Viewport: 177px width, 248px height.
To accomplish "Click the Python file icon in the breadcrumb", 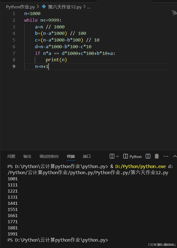I will [44, 7].
